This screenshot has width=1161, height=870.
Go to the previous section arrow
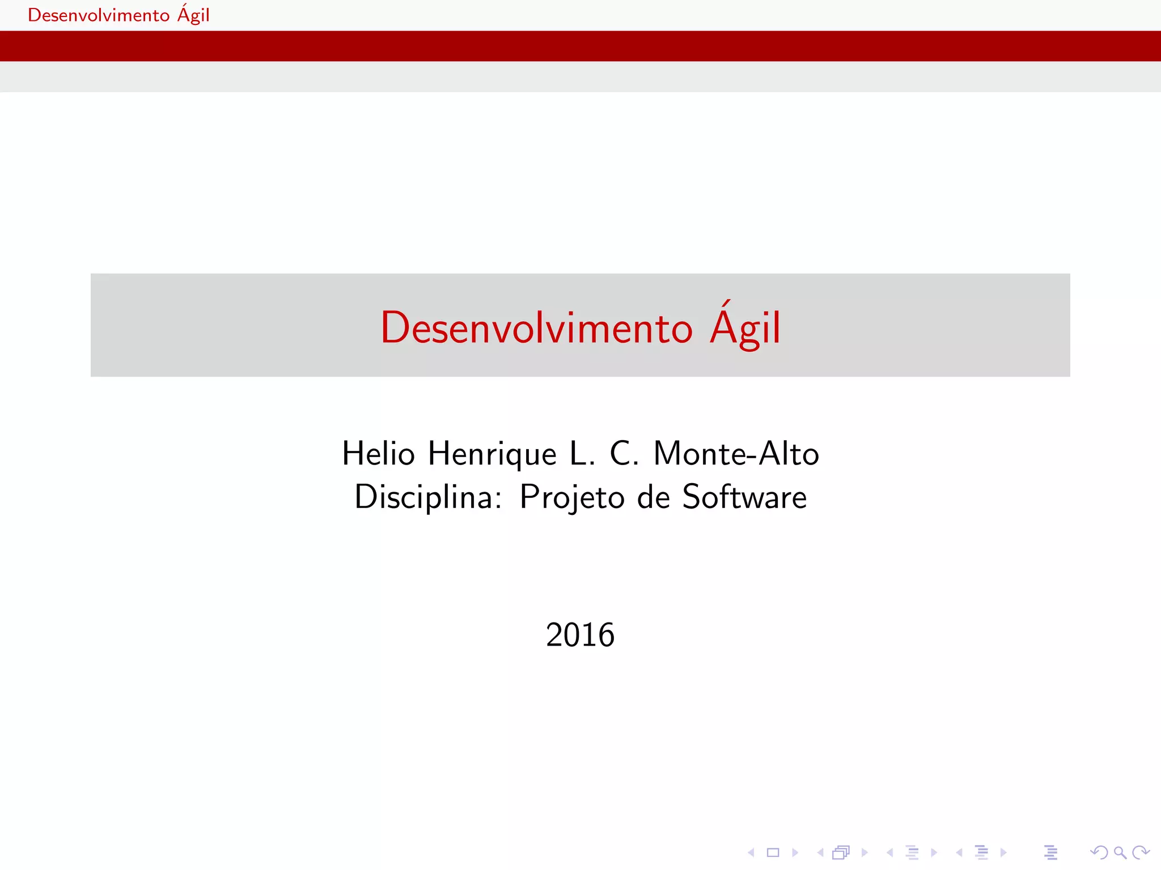(x=959, y=852)
